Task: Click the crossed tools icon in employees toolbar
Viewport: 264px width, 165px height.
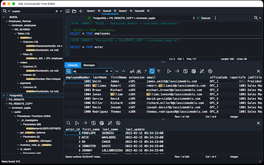Action: (x=202, y=71)
